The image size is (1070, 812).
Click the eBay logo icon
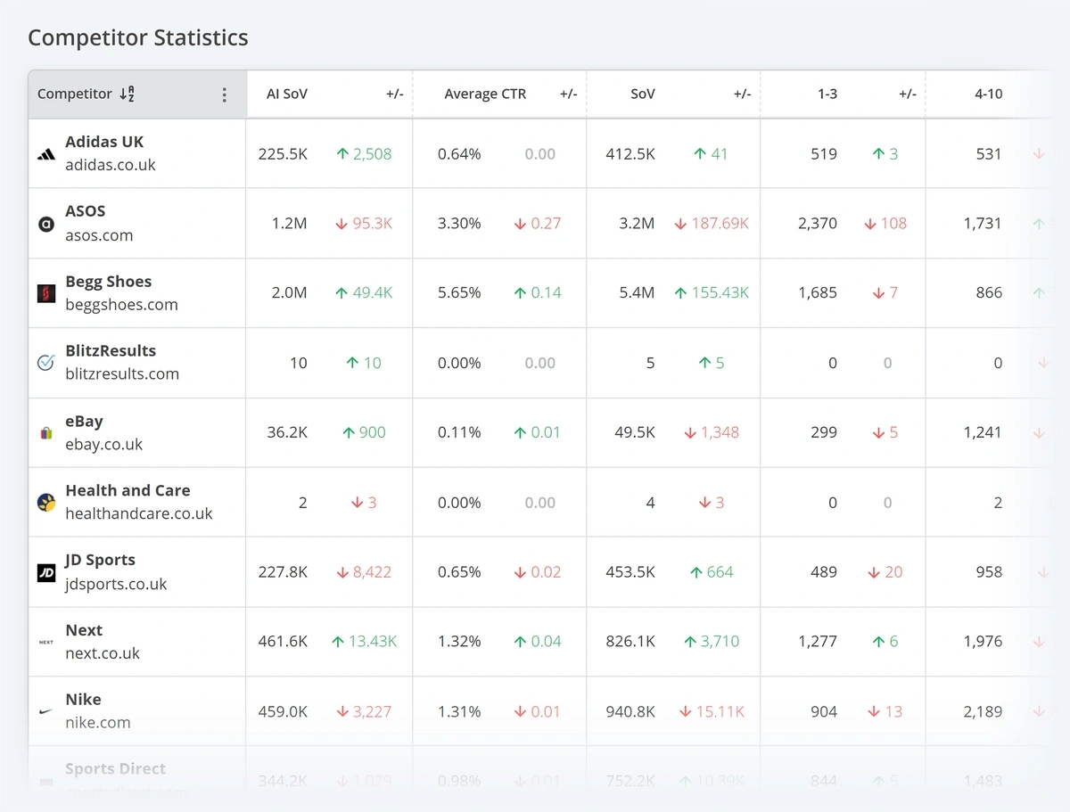pyautogui.click(x=45, y=433)
